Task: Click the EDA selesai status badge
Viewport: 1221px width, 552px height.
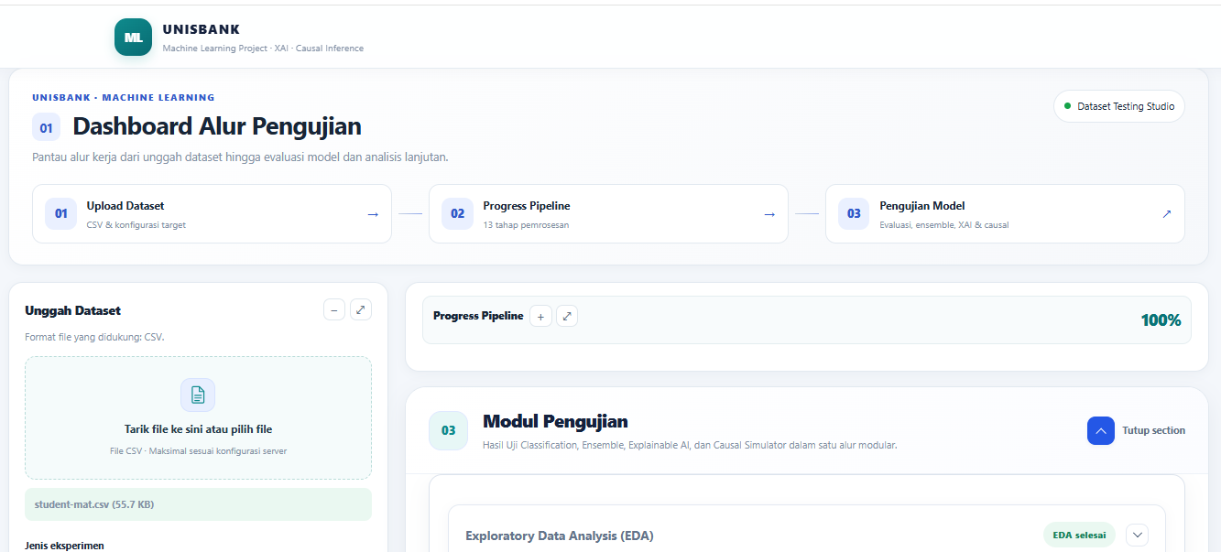Action: pyautogui.click(x=1079, y=535)
